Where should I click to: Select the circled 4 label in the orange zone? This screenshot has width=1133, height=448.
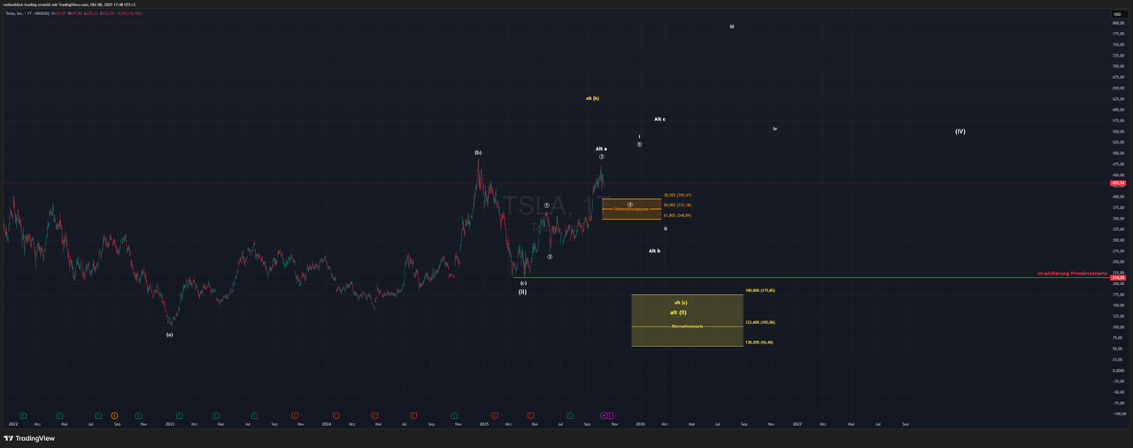(630, 204)
